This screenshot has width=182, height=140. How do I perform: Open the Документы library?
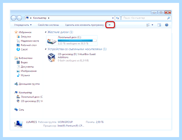click(x=27, y=67)
